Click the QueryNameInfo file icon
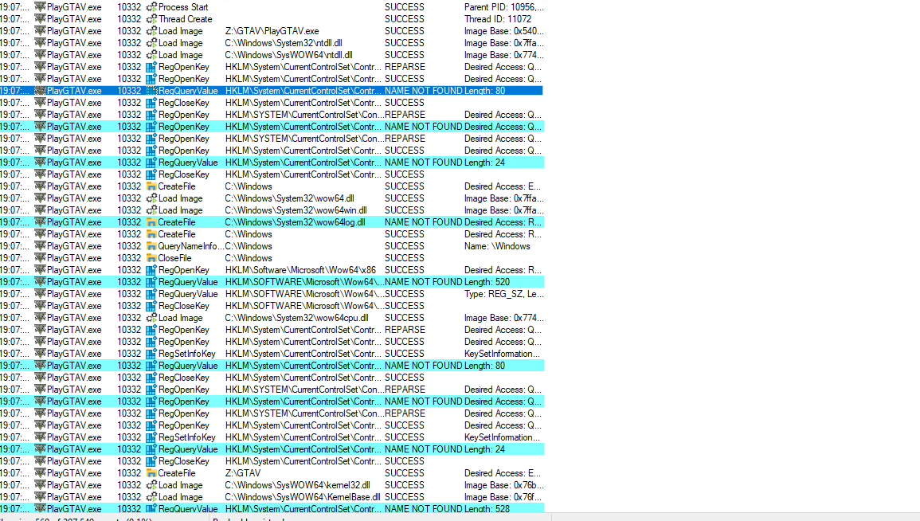The width and height of the screenshot is (920, 521). [151, 246]
